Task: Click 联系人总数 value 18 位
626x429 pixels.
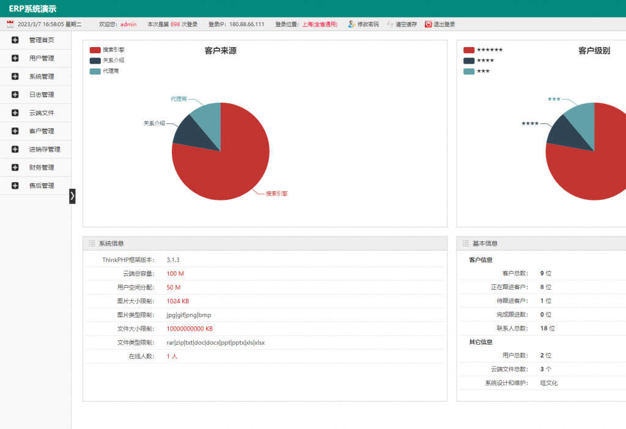Action: click(x=548, y=328)
